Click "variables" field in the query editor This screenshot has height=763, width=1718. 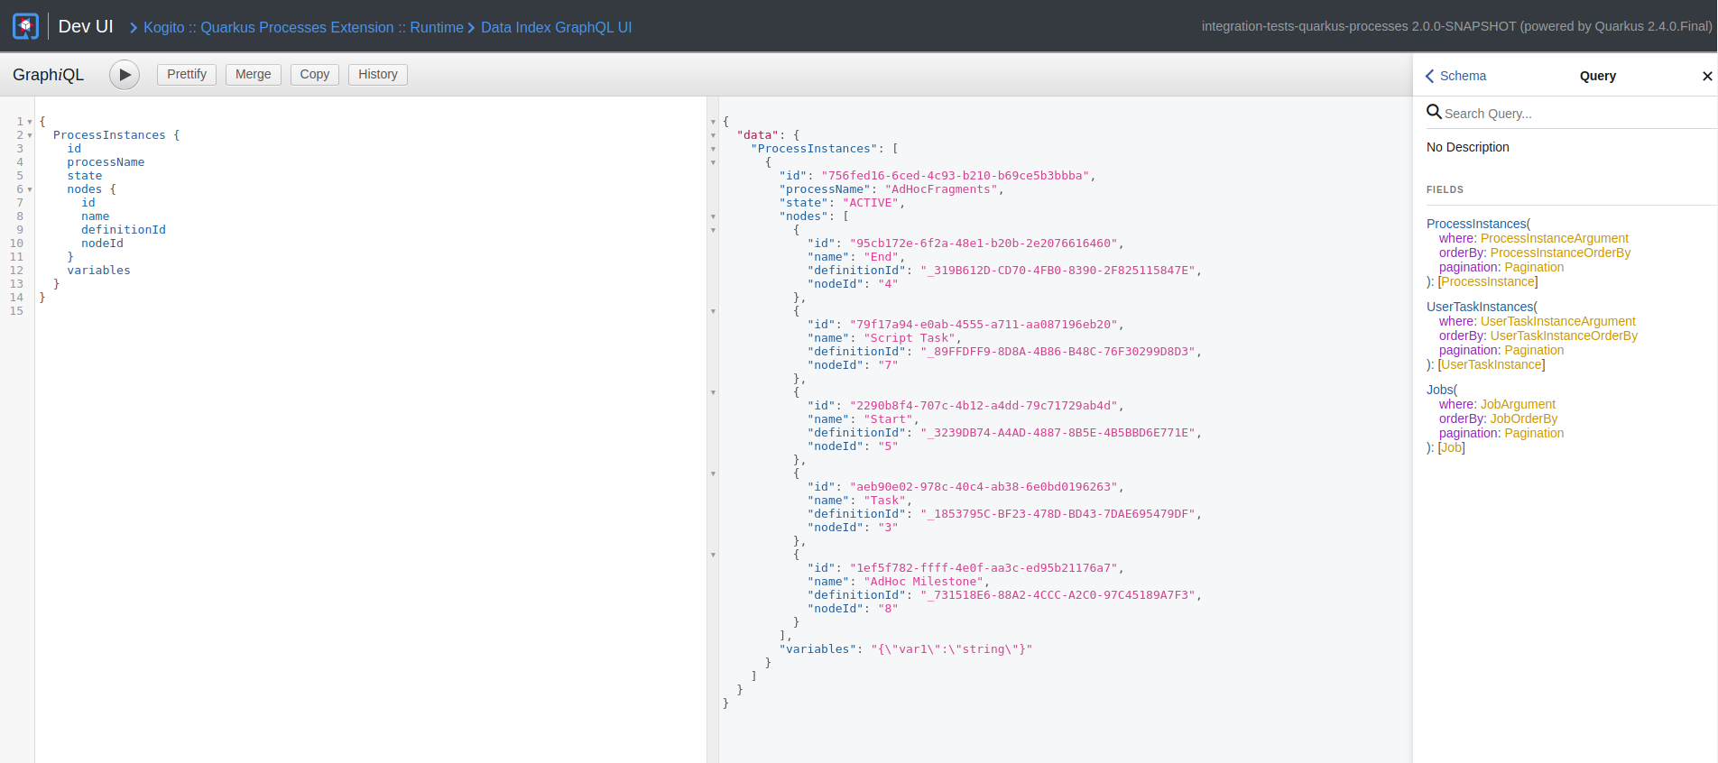[x=98, y=271]
